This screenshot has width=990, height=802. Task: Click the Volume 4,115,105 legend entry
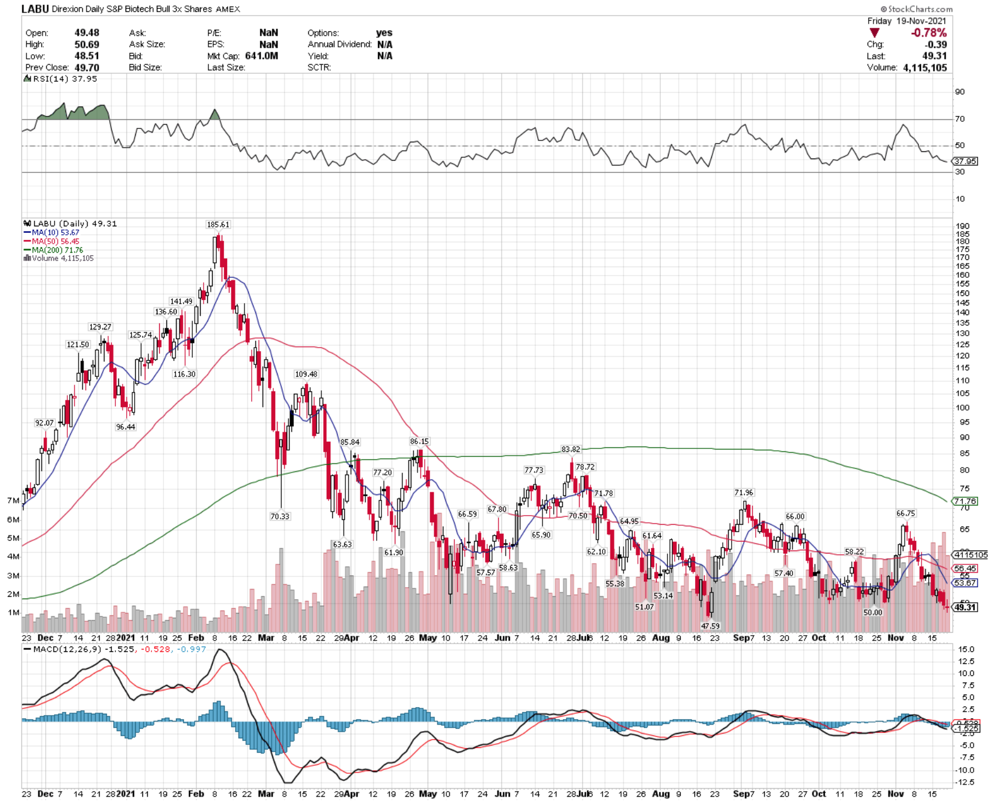tap(59, 258)
